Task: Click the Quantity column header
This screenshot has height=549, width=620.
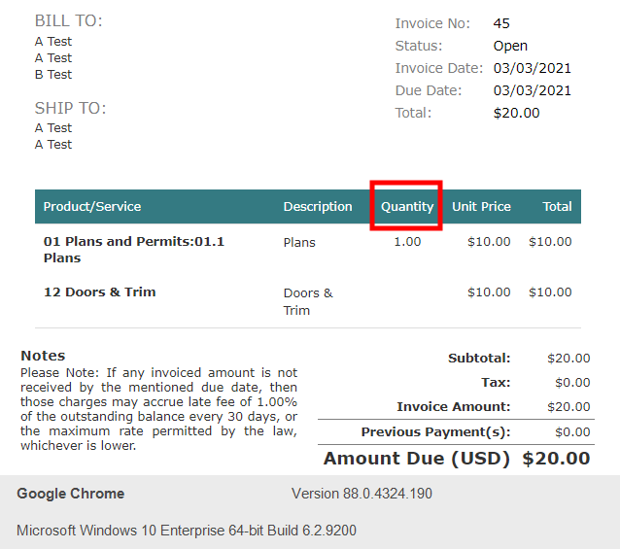Action: [x=407, y=207]
